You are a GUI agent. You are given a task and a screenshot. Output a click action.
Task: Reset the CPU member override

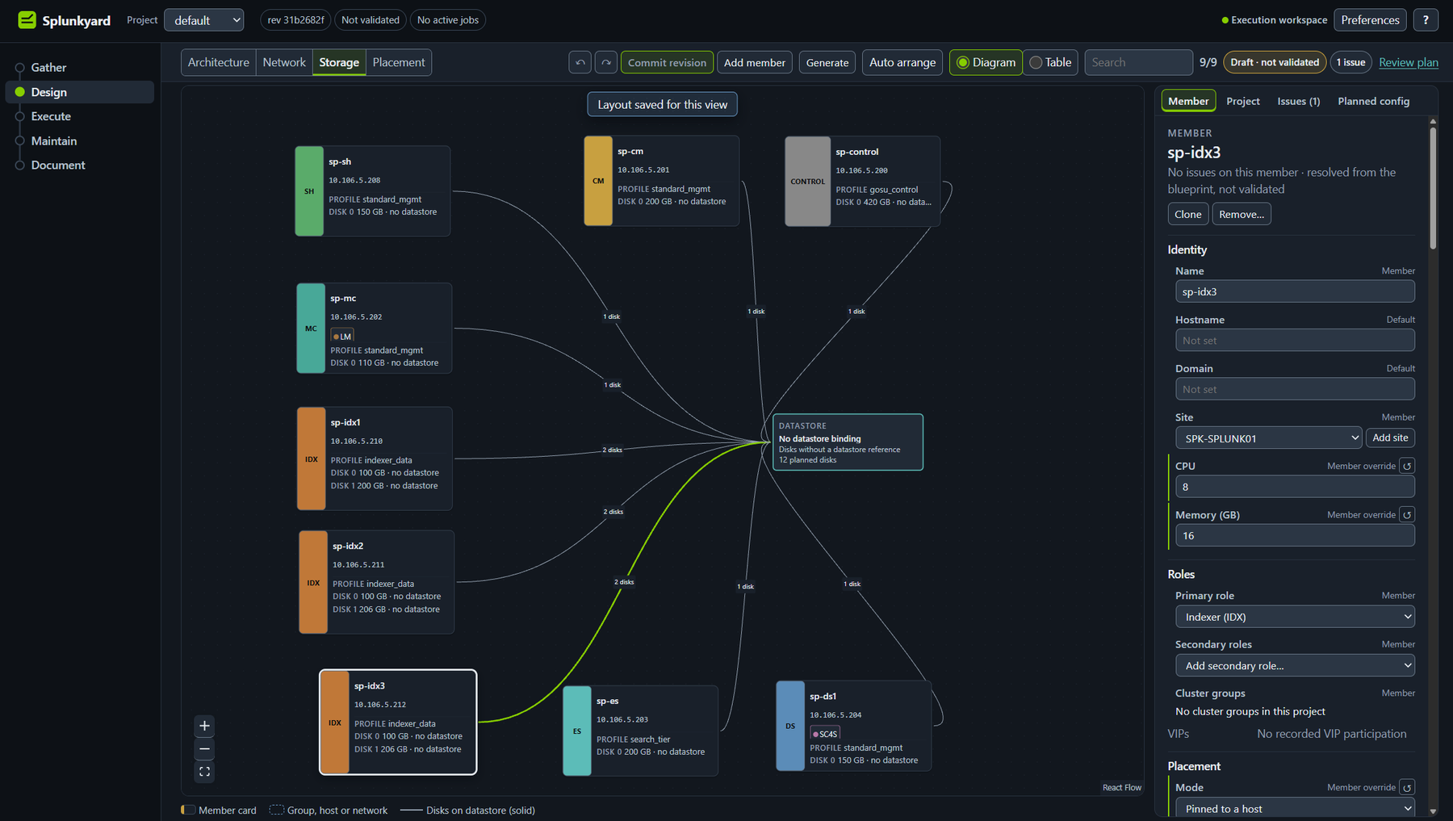[1407, 466]
